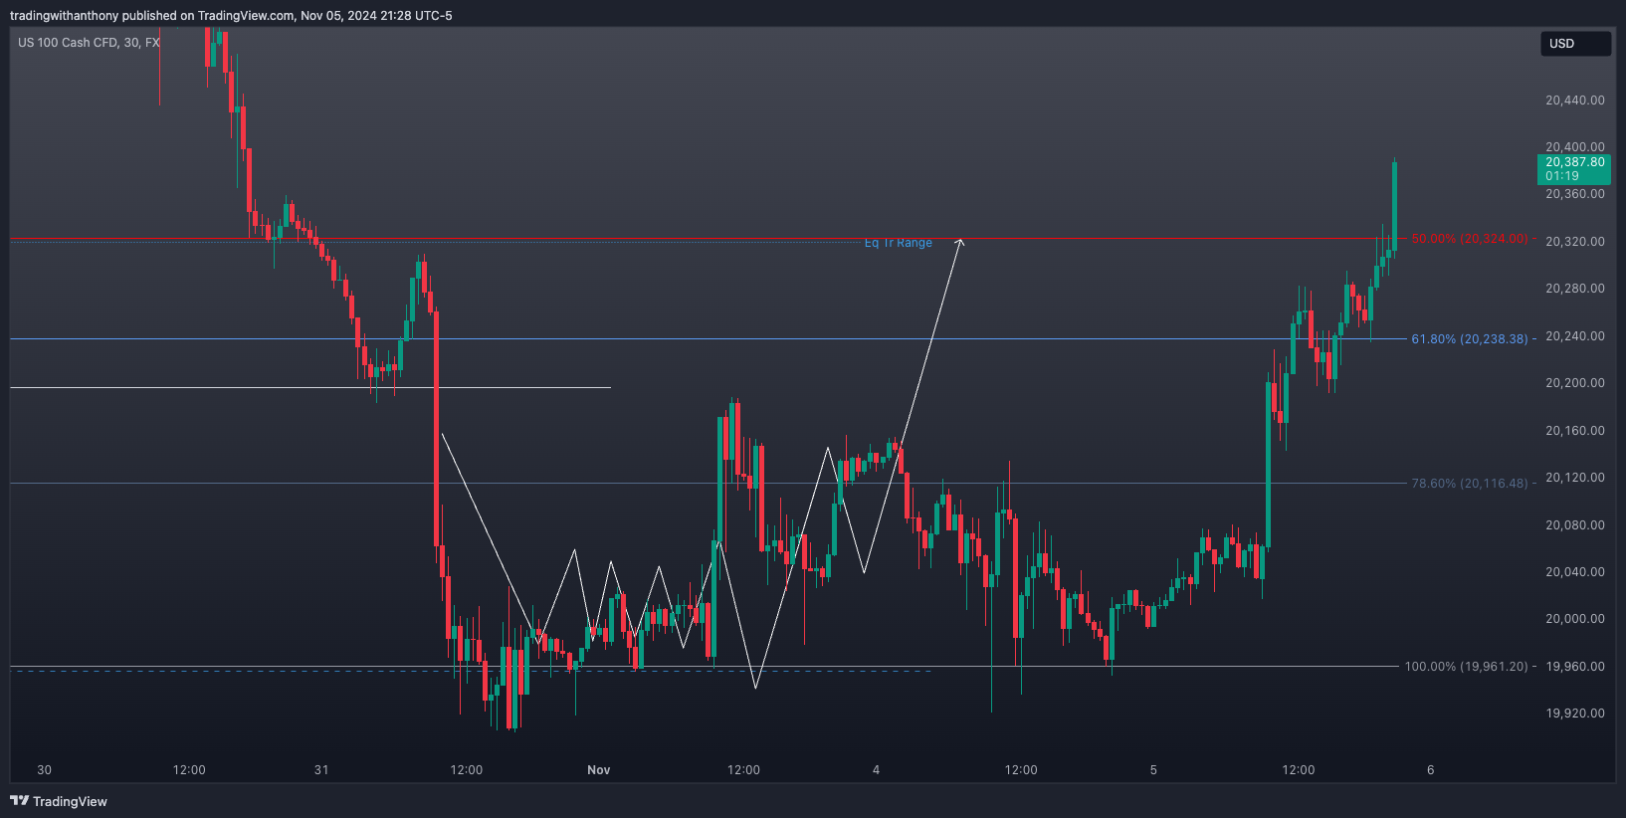This screenshot has width=1626, height=818.
Task: Click the 20,360.00 price axis label
Action: 1575,194
